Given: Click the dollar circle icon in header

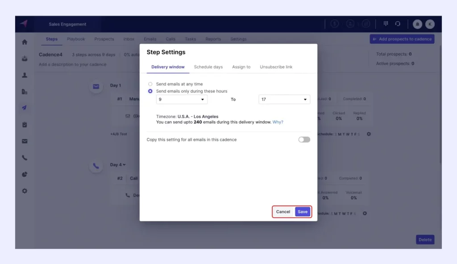Looking at the screenshot, I should pyautogui.click(x=335, y=24).
